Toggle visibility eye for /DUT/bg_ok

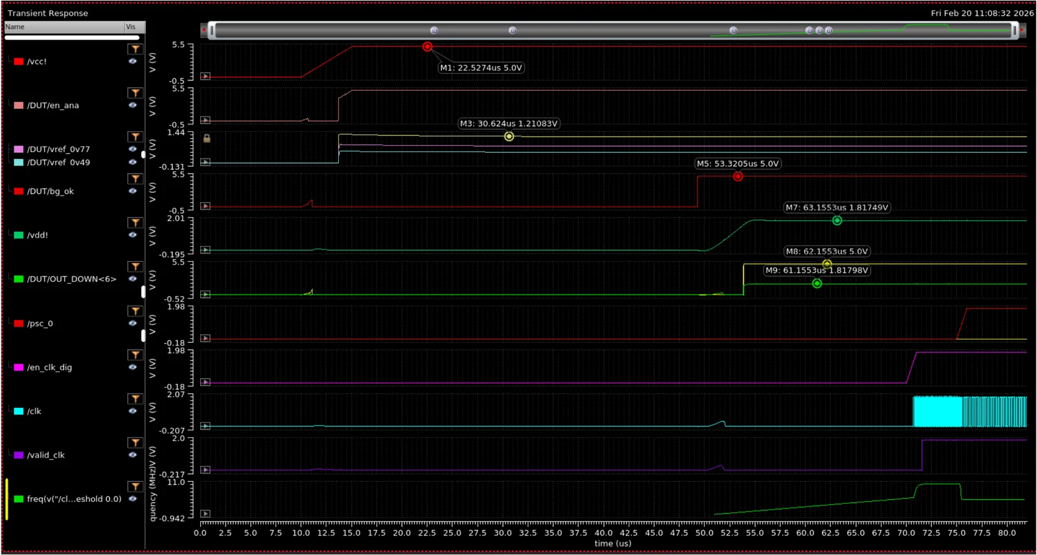(133, 191)
